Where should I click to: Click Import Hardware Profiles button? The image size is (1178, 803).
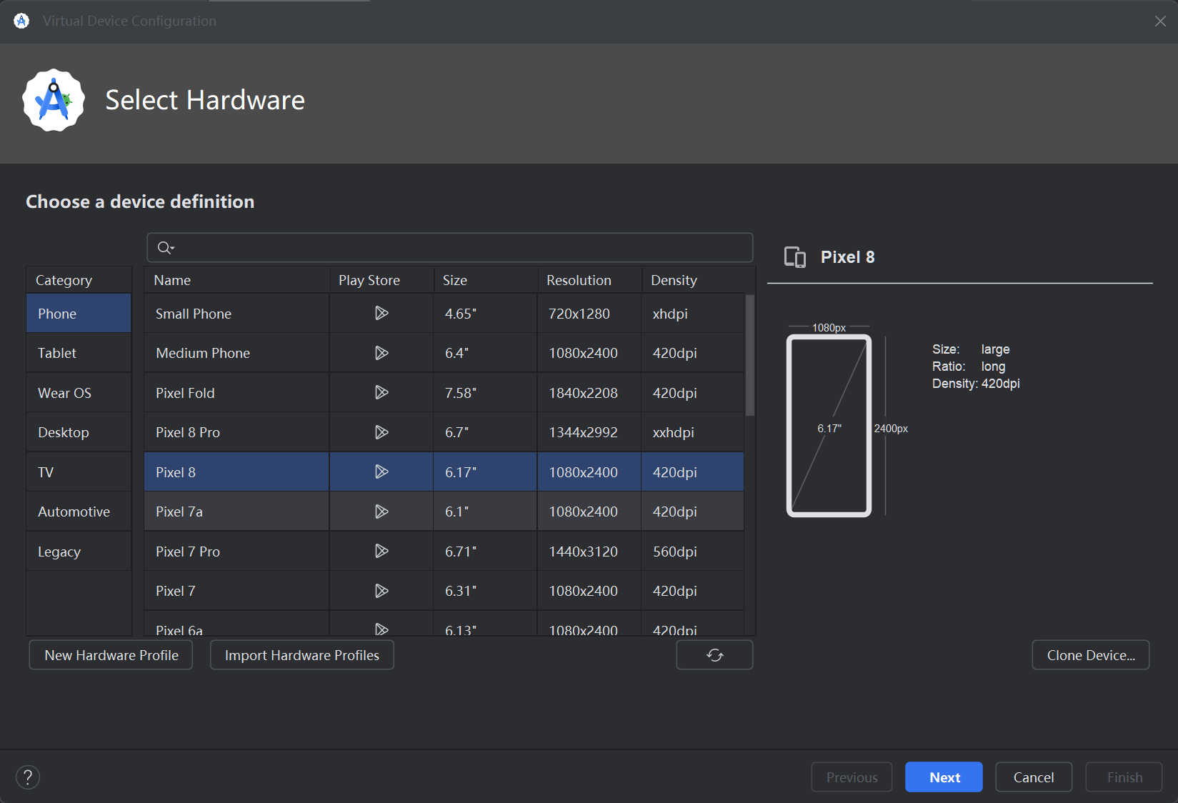click(302, 655)
